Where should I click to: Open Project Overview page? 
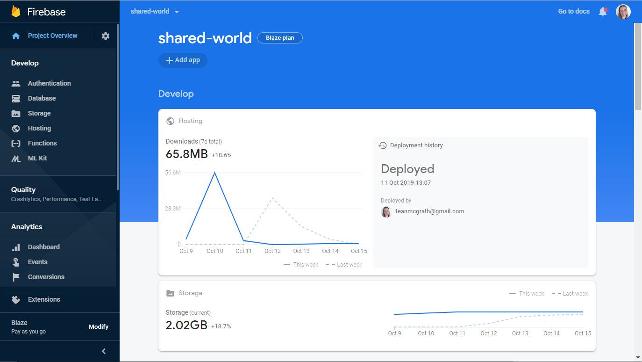[53, 36]
